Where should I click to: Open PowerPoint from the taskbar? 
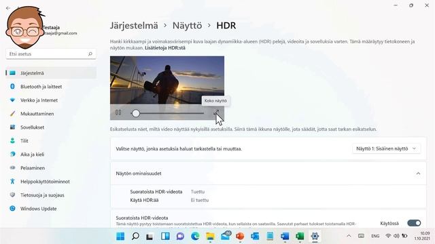click(240, 237)
